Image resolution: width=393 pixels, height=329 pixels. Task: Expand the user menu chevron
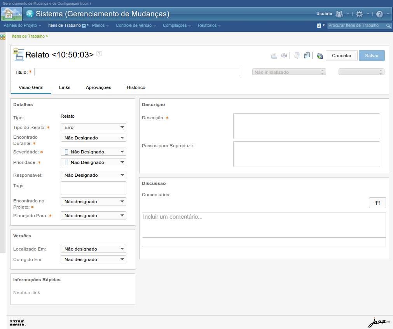pyautogui.click(x=348, y=14)
